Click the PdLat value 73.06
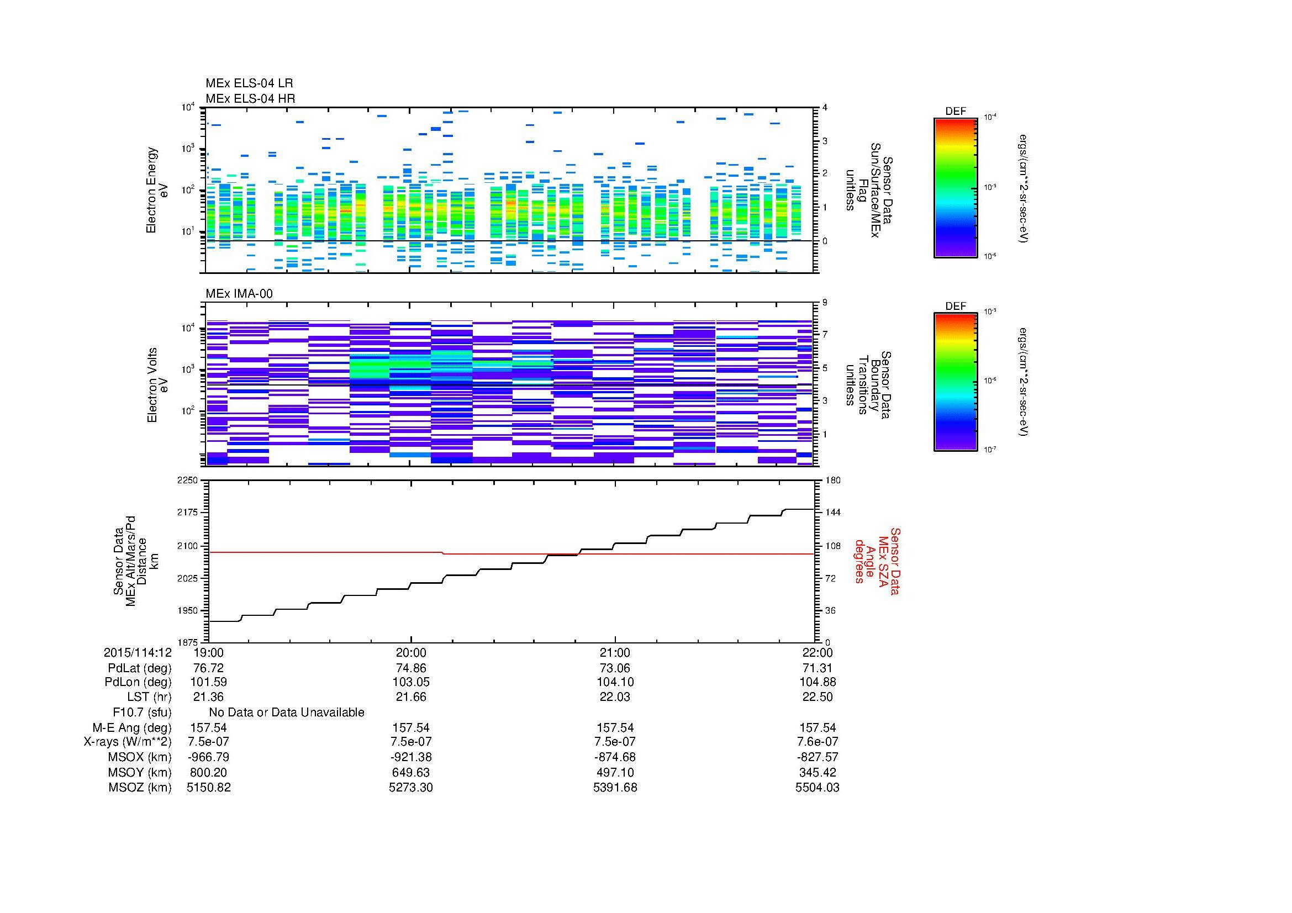This screenshot has height=913, width=1292. 615,668
